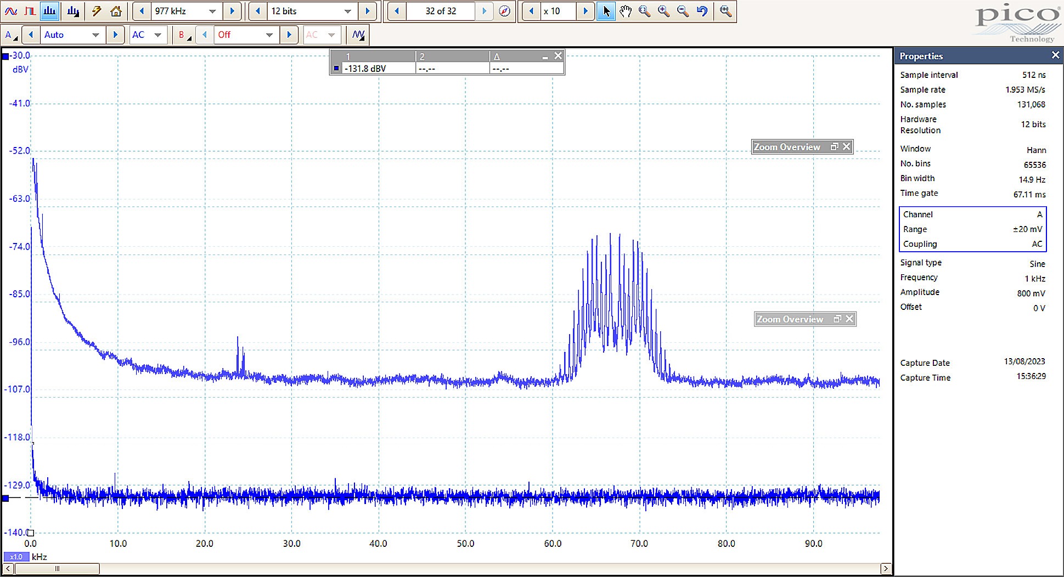Click the x1.0 horizontal axis zoom button

coord(16,557)
